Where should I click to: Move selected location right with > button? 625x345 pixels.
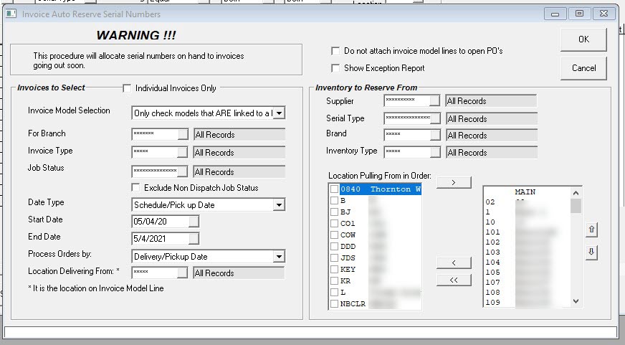(x=454, y=182)
